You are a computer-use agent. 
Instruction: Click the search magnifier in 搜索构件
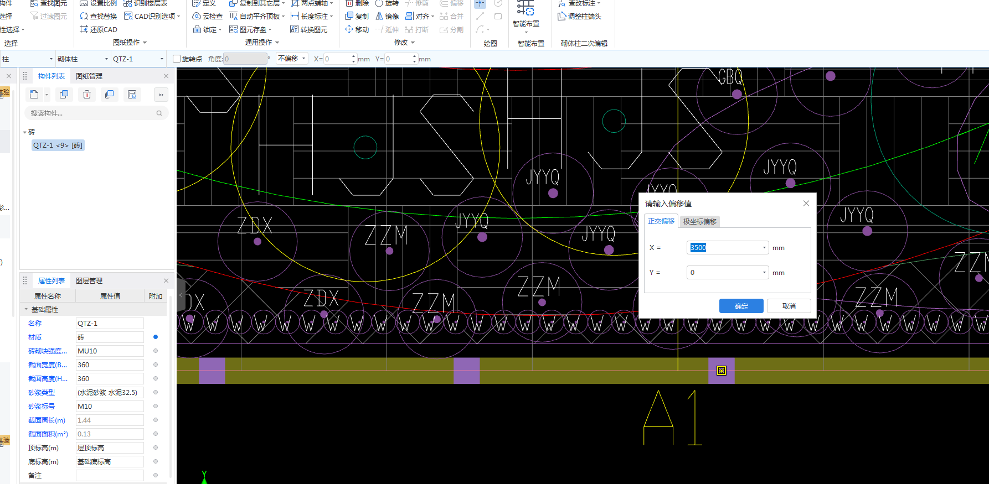159,113
